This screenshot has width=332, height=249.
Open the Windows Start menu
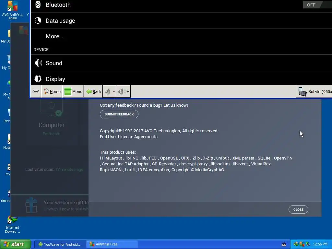pyautogui.click(x=16, y=244)
